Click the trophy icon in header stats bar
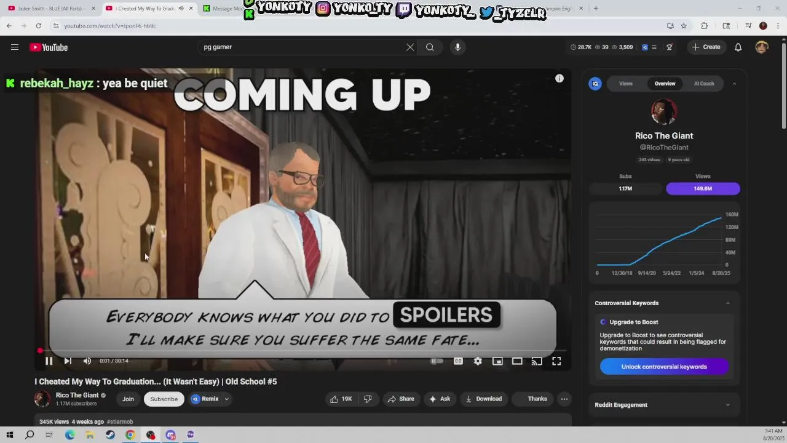Image resolution: width=787 pixels, height=443 pixels. 670,47
